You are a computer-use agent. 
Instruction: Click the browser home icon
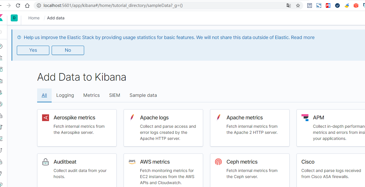coord(27,5)
